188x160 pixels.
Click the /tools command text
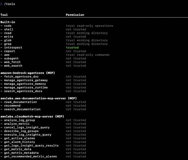(10, 4)
